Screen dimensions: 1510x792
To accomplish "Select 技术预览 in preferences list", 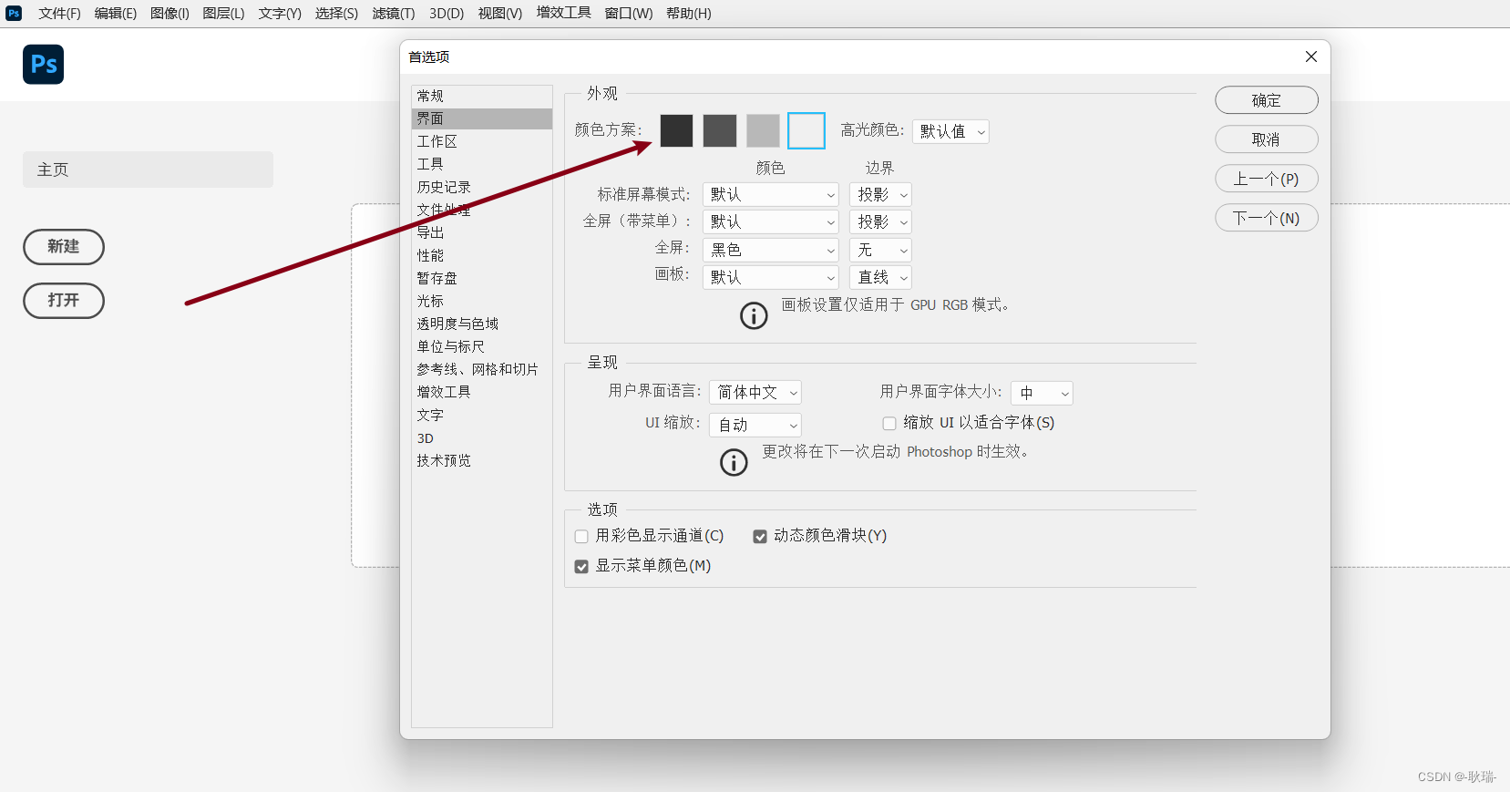I will [x=482, y=460].
